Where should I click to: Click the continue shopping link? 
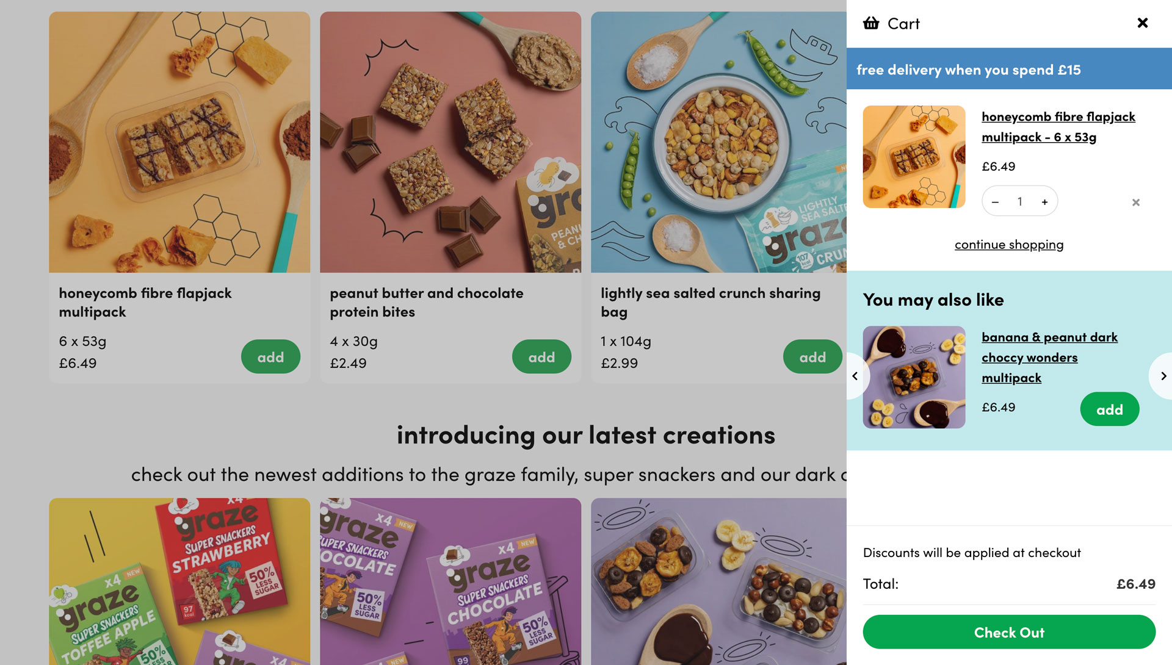[x=1008, y=244]
